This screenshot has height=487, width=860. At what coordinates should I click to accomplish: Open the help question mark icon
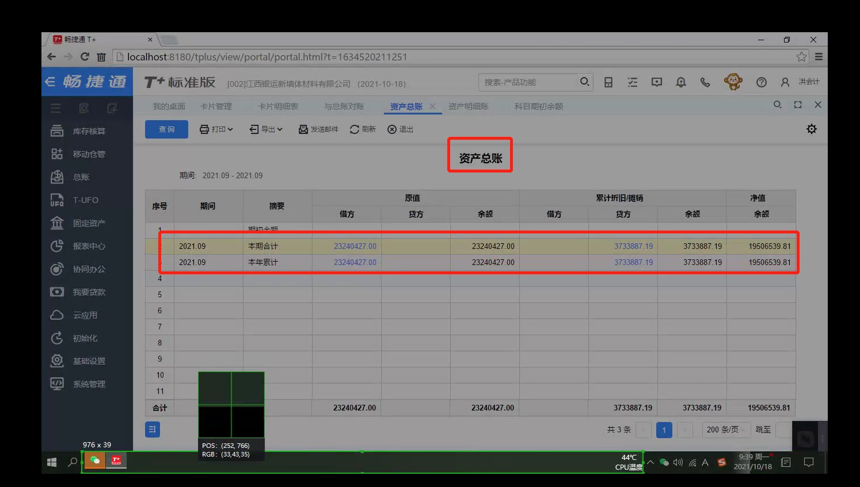pos(762,82)
